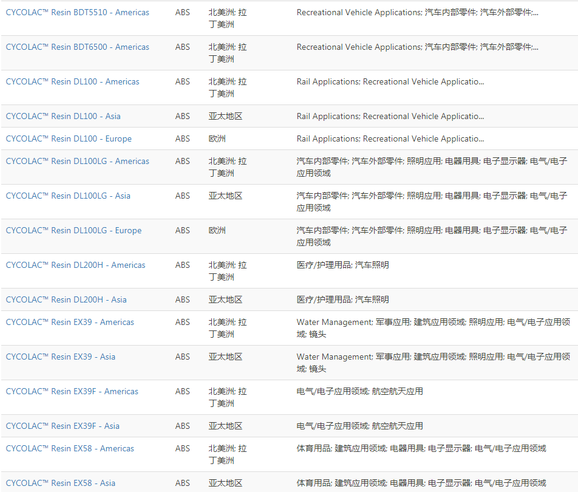The height and width of the screenshot is (492, 578).
Task: Open CYCOLAC Resin EX58 - Americas link
Action: pyautogui.click(x=70, y=448)
